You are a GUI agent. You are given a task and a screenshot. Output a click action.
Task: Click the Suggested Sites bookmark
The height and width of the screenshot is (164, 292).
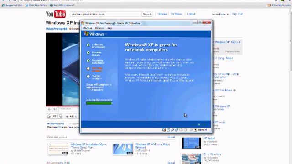point(12,5)
